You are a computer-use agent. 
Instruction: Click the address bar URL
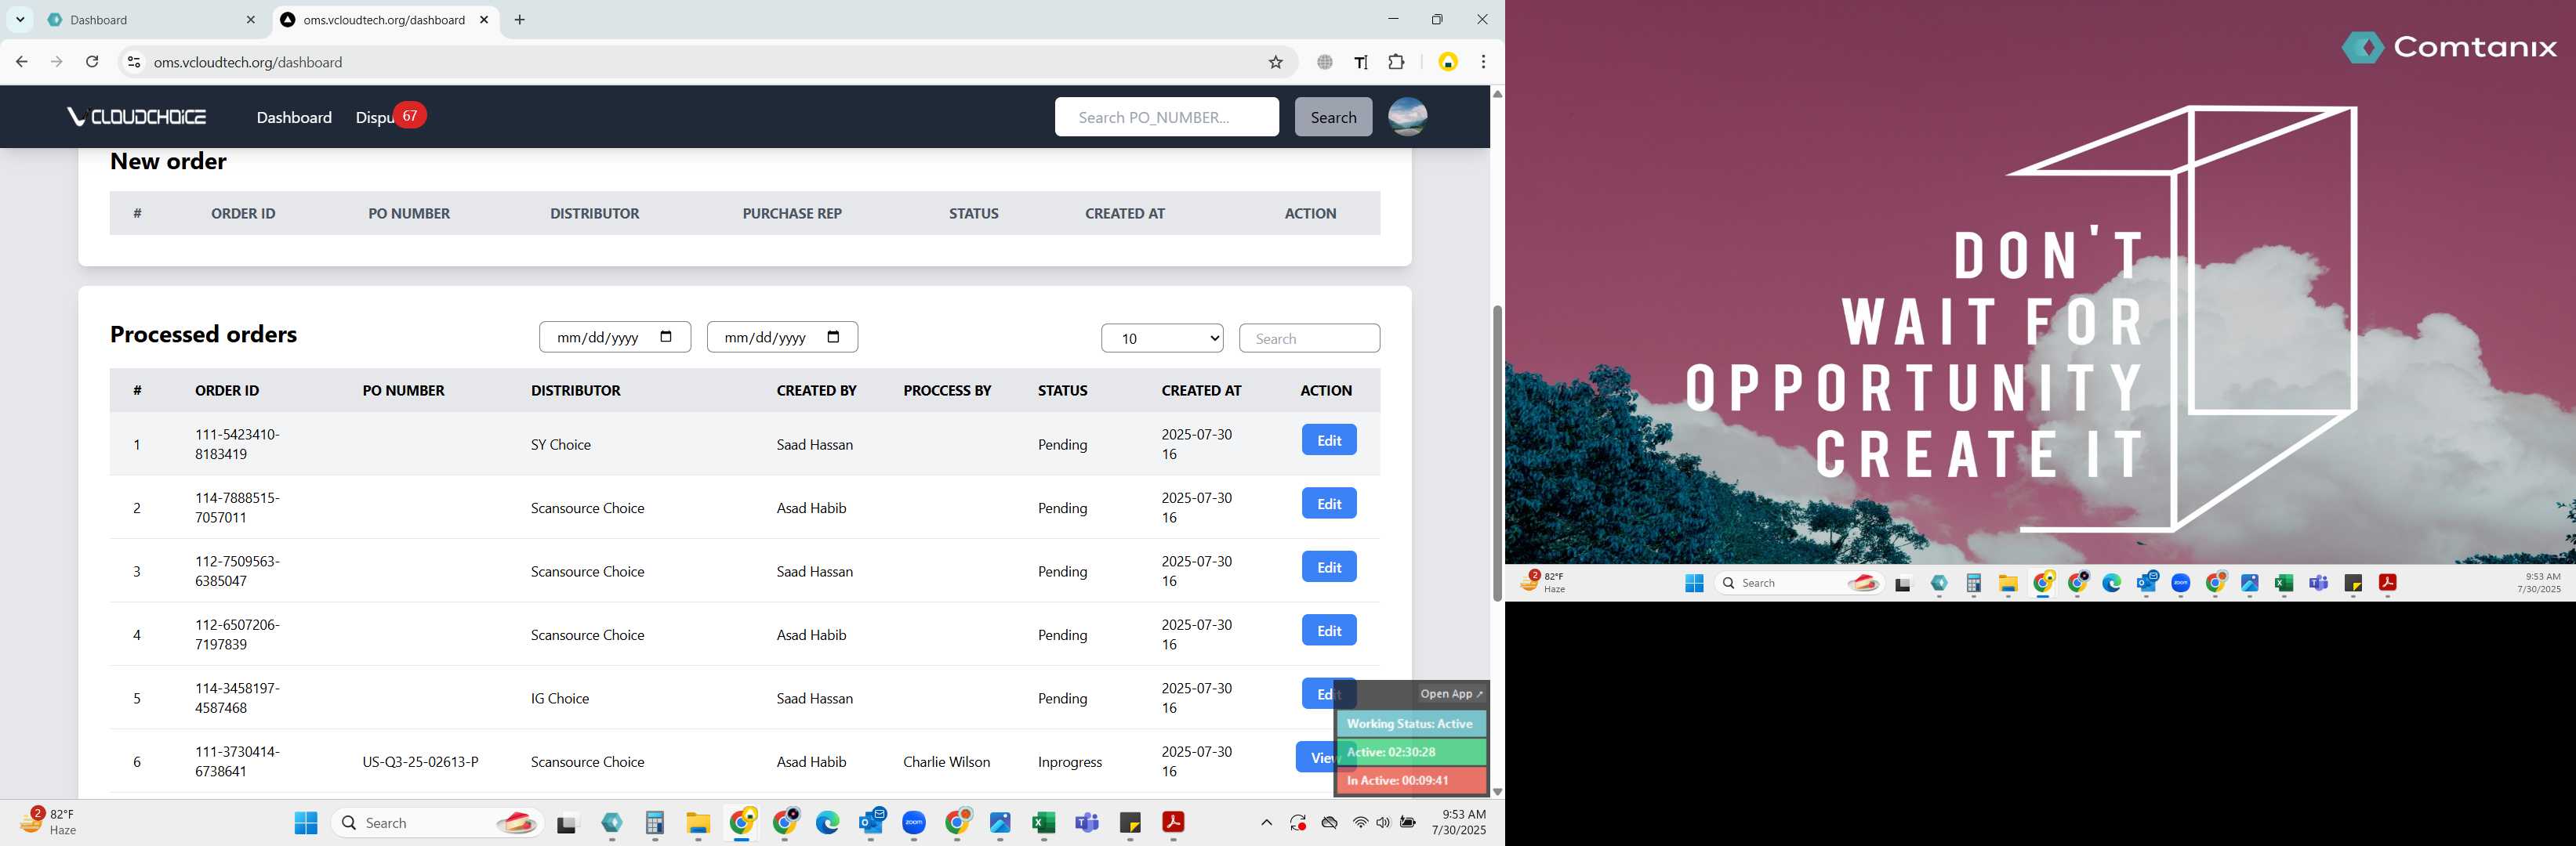point(248,62)
